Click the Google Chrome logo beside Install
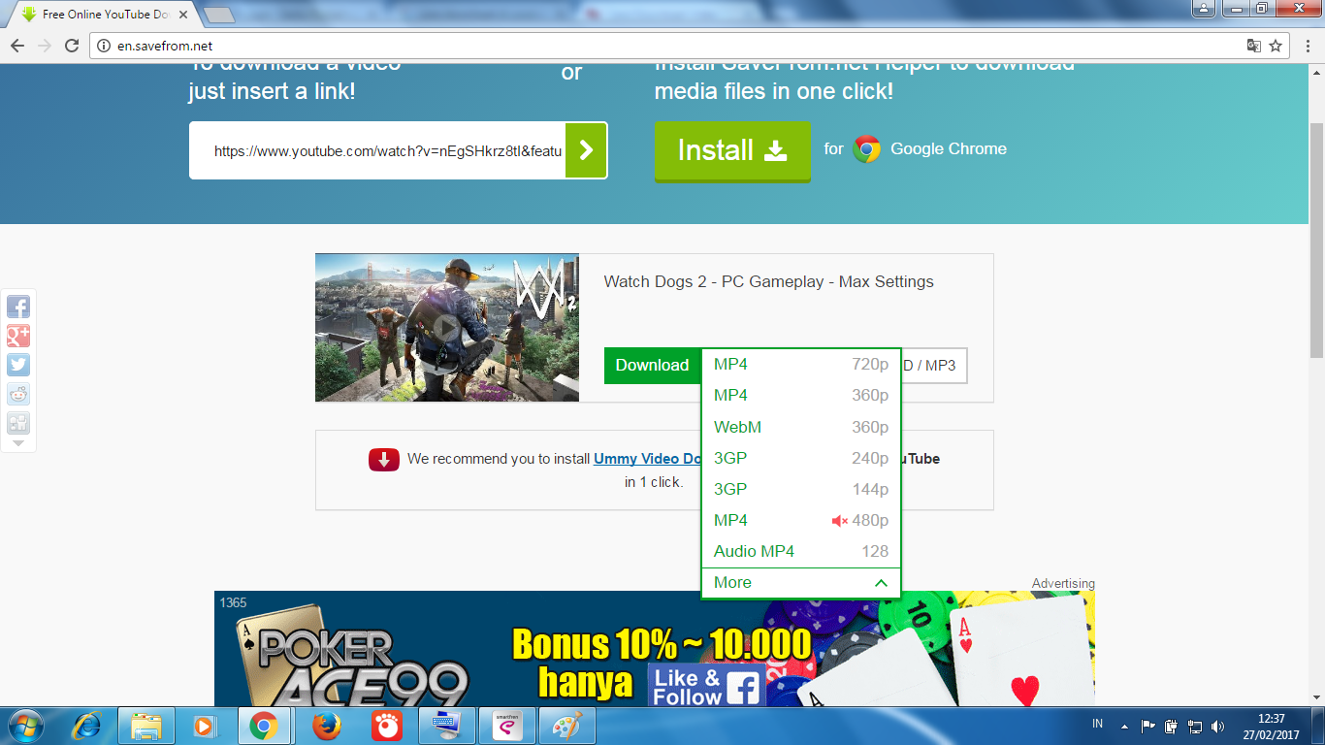1325x745 pixels. click(x=866, y=149)
